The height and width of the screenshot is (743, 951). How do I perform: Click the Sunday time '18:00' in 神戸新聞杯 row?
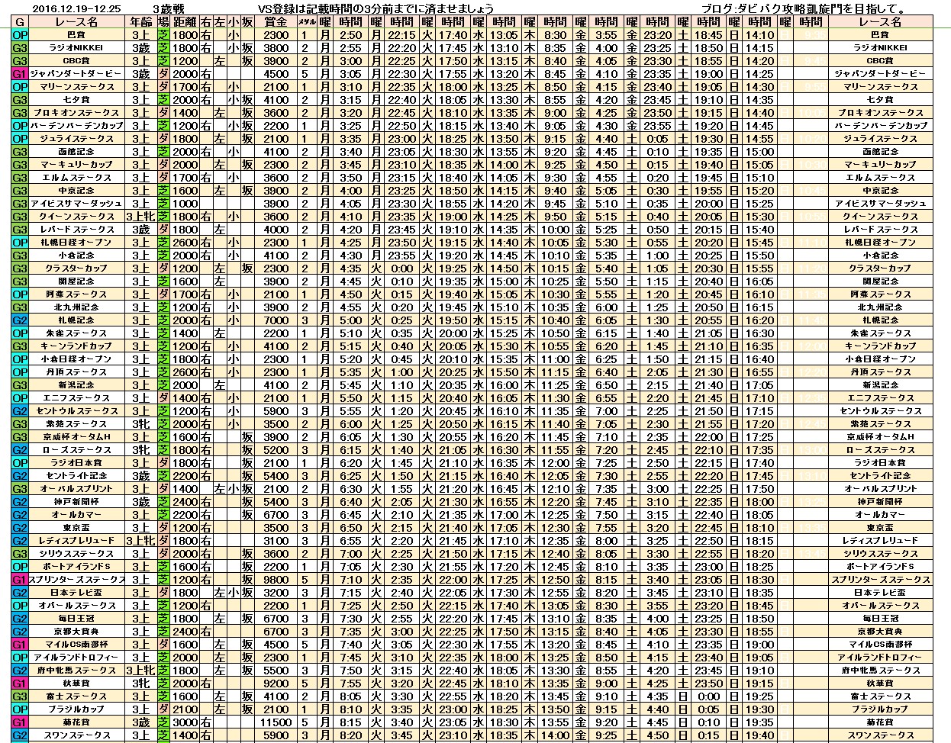(x=759, y=502)
